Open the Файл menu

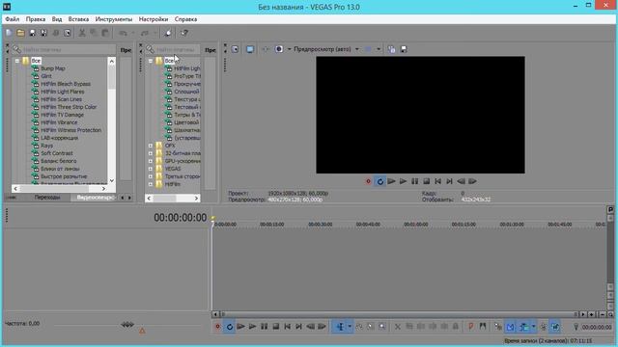click(x=13, y=19)
